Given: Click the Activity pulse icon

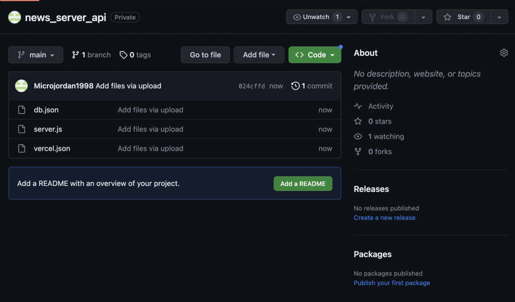Looking at the screenshot, I should (358, 106).
